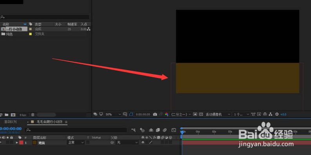Open the timeline panel menu icon
Screen dimensions: 311x155
click(66, 122)
